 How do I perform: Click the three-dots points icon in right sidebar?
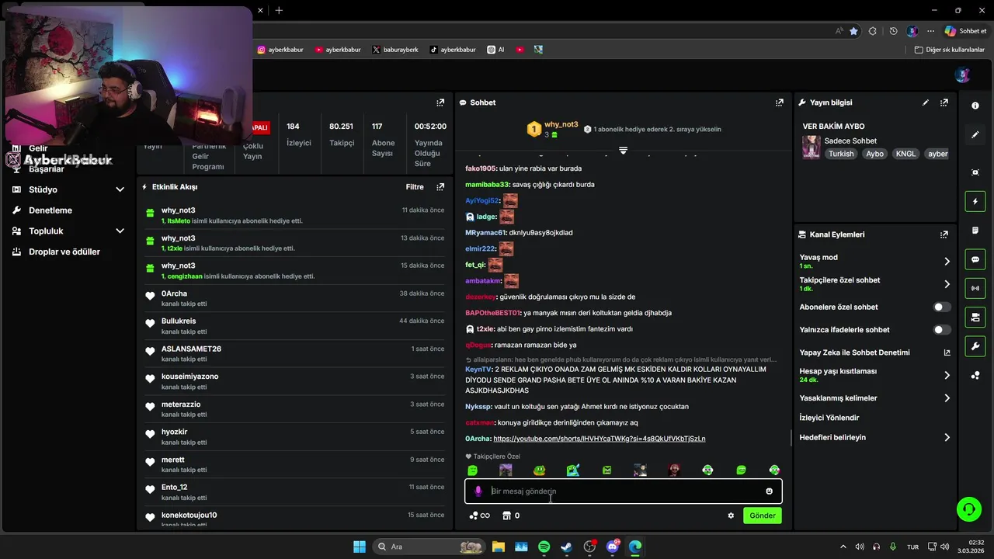click(x=975, y=375)
